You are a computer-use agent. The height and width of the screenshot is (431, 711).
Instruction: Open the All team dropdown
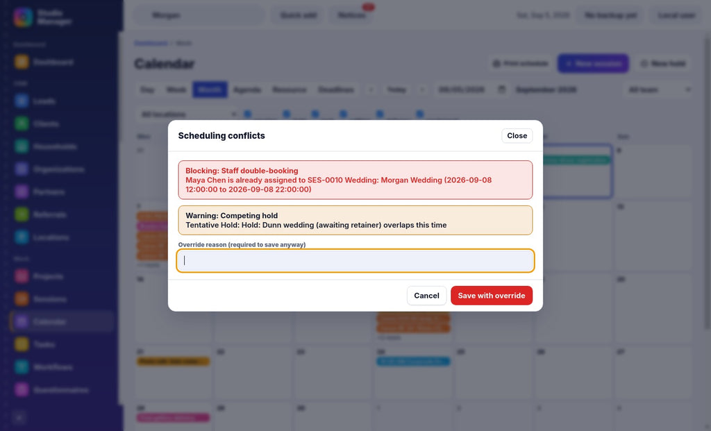pos(658,90)
